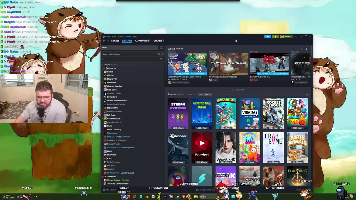The width and height of the screenshot is (356, 200).
Task: Click Add a Game link
Action: [111, 190]
